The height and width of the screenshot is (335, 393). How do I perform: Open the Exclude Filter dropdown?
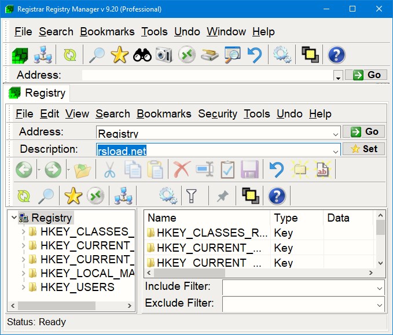[x=379, y=305]
